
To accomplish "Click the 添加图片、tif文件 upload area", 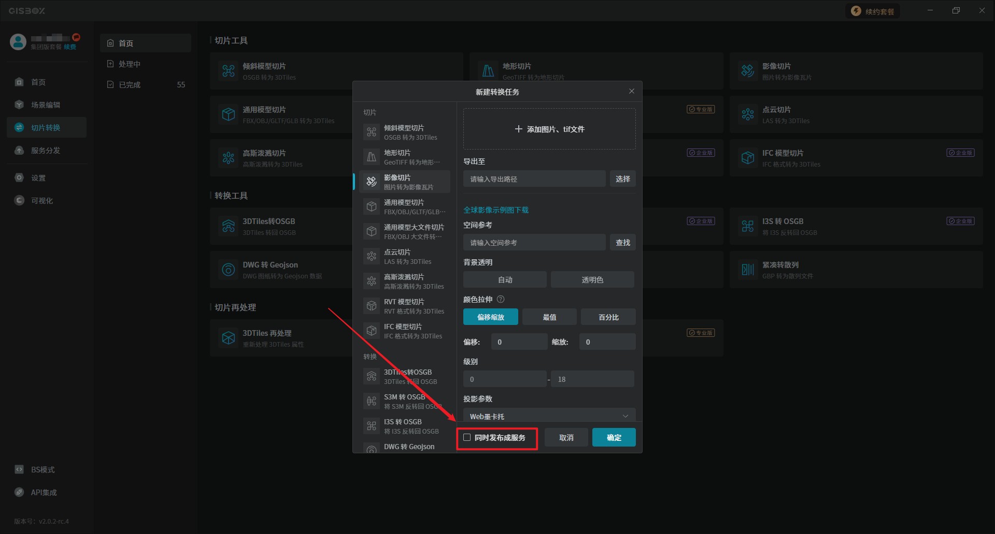I will tap(549, 129).
